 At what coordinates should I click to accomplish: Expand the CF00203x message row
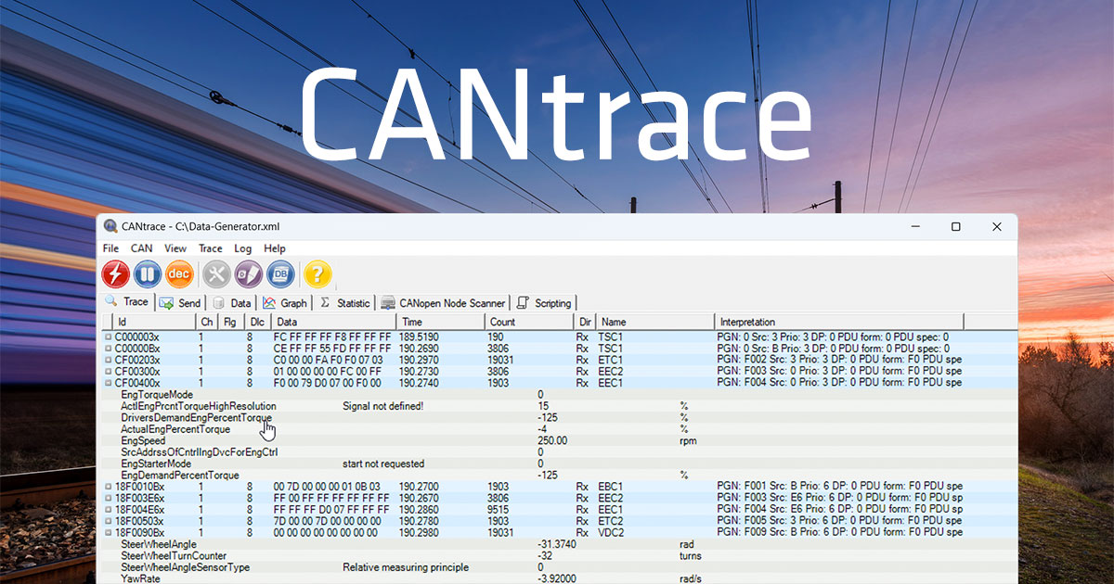108,360
